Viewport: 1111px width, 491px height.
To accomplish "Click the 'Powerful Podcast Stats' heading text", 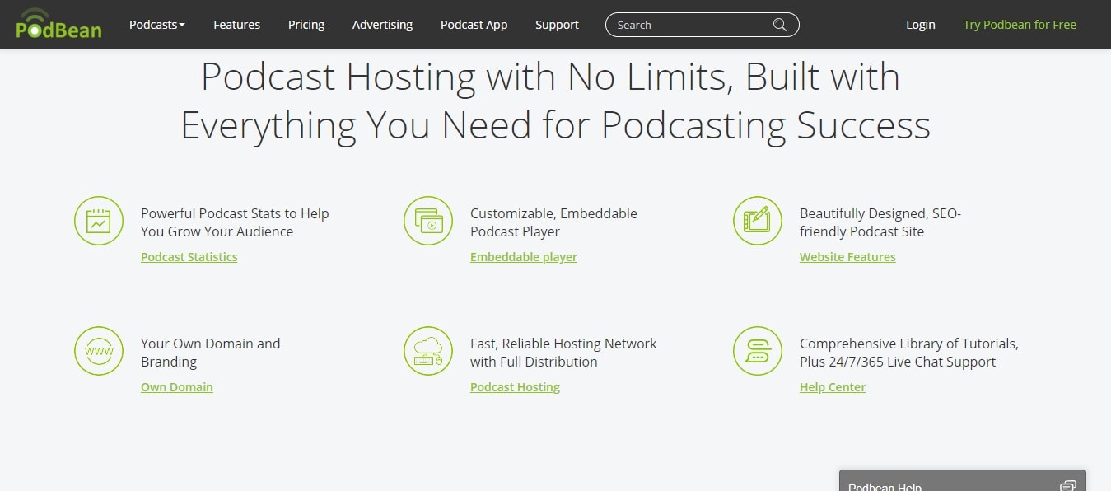I will tap(235, 222).
